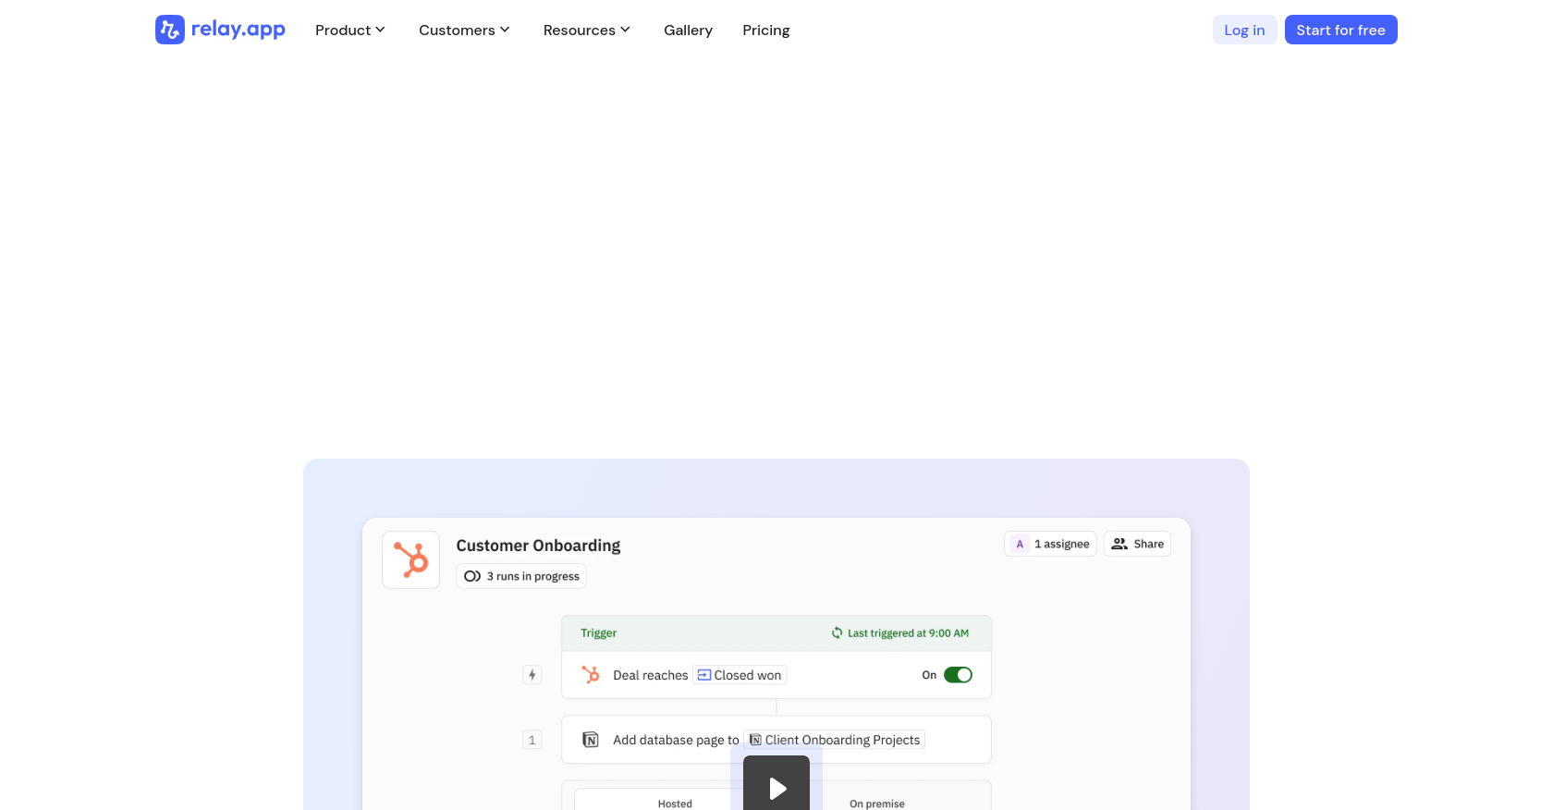Click the Last triggered refresh icon
Viewport: 1553px width, 810px height.
point(837,633)
